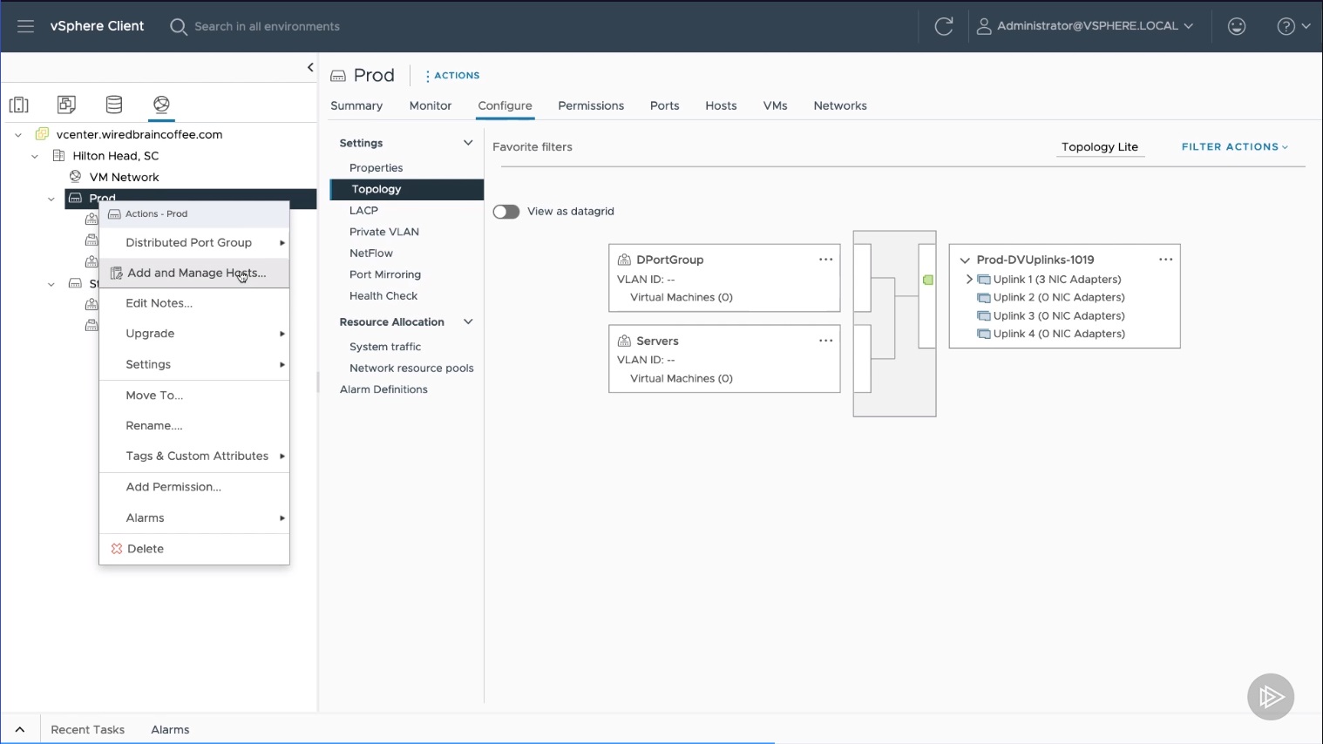Click the refresh icon in top bar
Screen dimensions: 1323x744
click(x=943, y=26)
